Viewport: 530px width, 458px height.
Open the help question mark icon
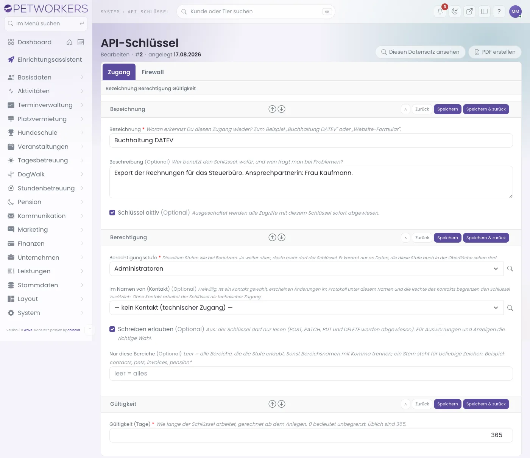coord(499,11)
